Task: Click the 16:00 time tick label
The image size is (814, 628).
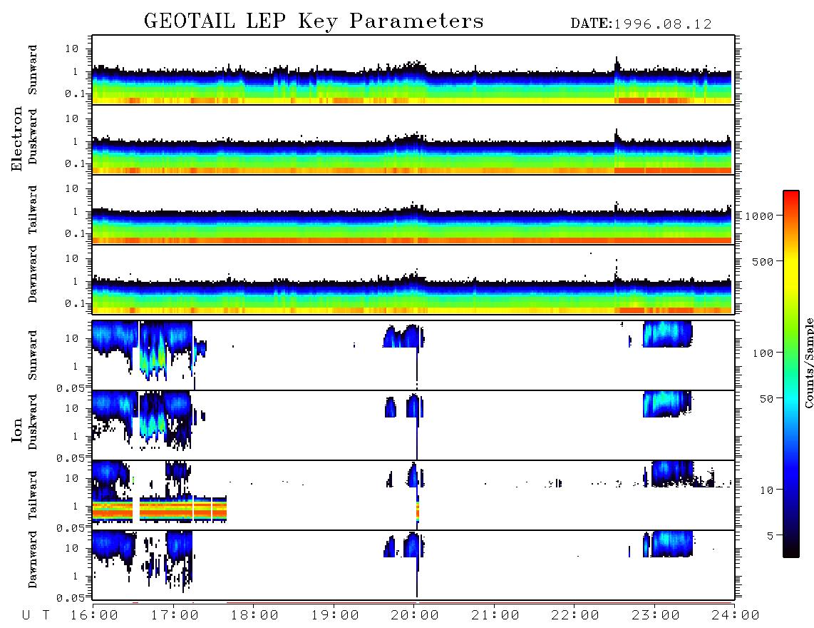Action: (94, 616)
